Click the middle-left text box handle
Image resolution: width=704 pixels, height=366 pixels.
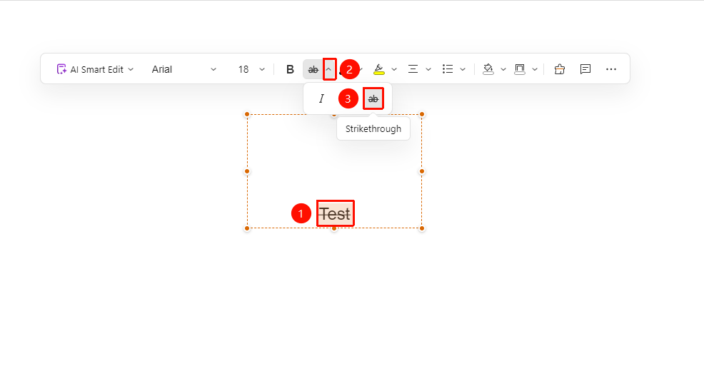tap(247, 171)
